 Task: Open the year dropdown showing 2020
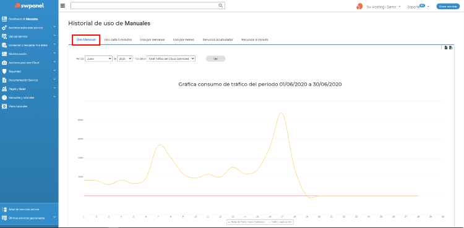[x=125, y=59]
